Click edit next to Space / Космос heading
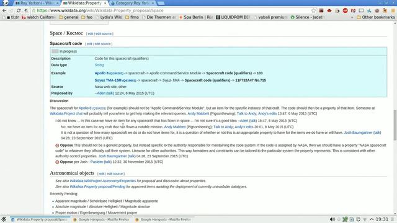This screenshot has height=223, width=397. pyautogui.click(x=91, y=33)
